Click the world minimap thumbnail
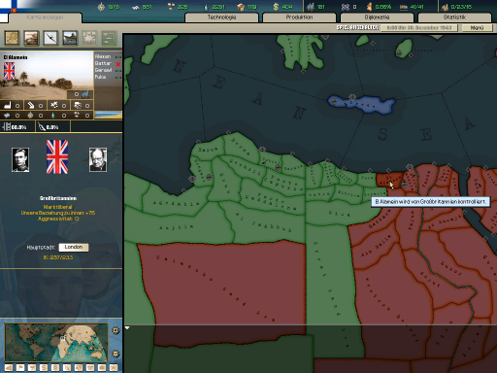 (56, 342)
